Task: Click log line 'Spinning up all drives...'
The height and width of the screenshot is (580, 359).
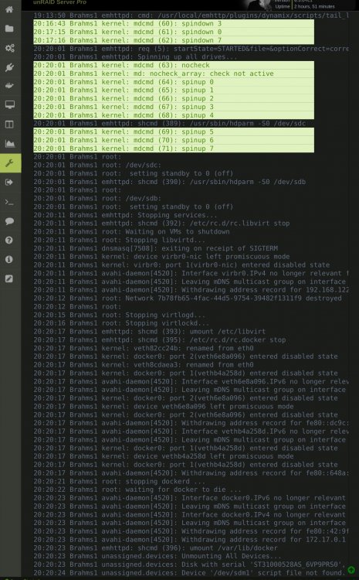Action: [x=136, y=57]
